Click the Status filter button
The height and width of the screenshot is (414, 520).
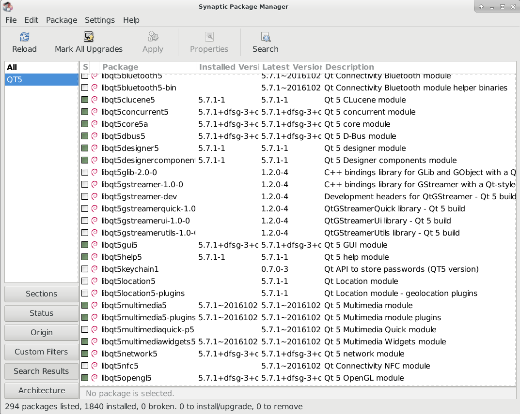click(x=42, y=313)
